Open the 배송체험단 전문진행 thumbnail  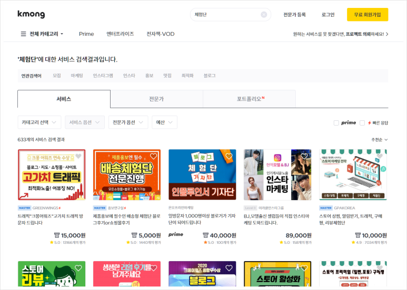(x=127, y=175)
